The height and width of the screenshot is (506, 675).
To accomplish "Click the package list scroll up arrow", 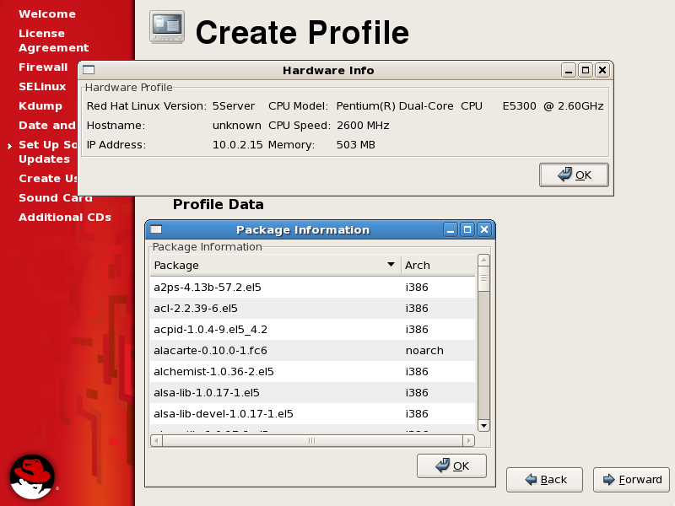I will coord(483,260).
